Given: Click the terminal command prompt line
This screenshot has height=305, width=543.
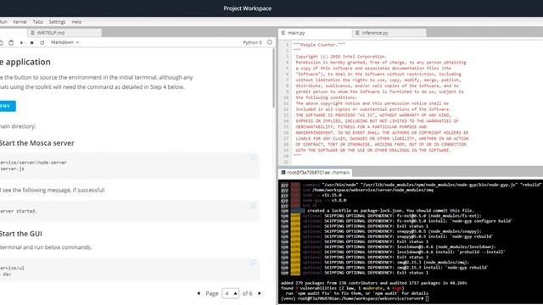Looking at the screenshot, I should (x=355, y=298).
